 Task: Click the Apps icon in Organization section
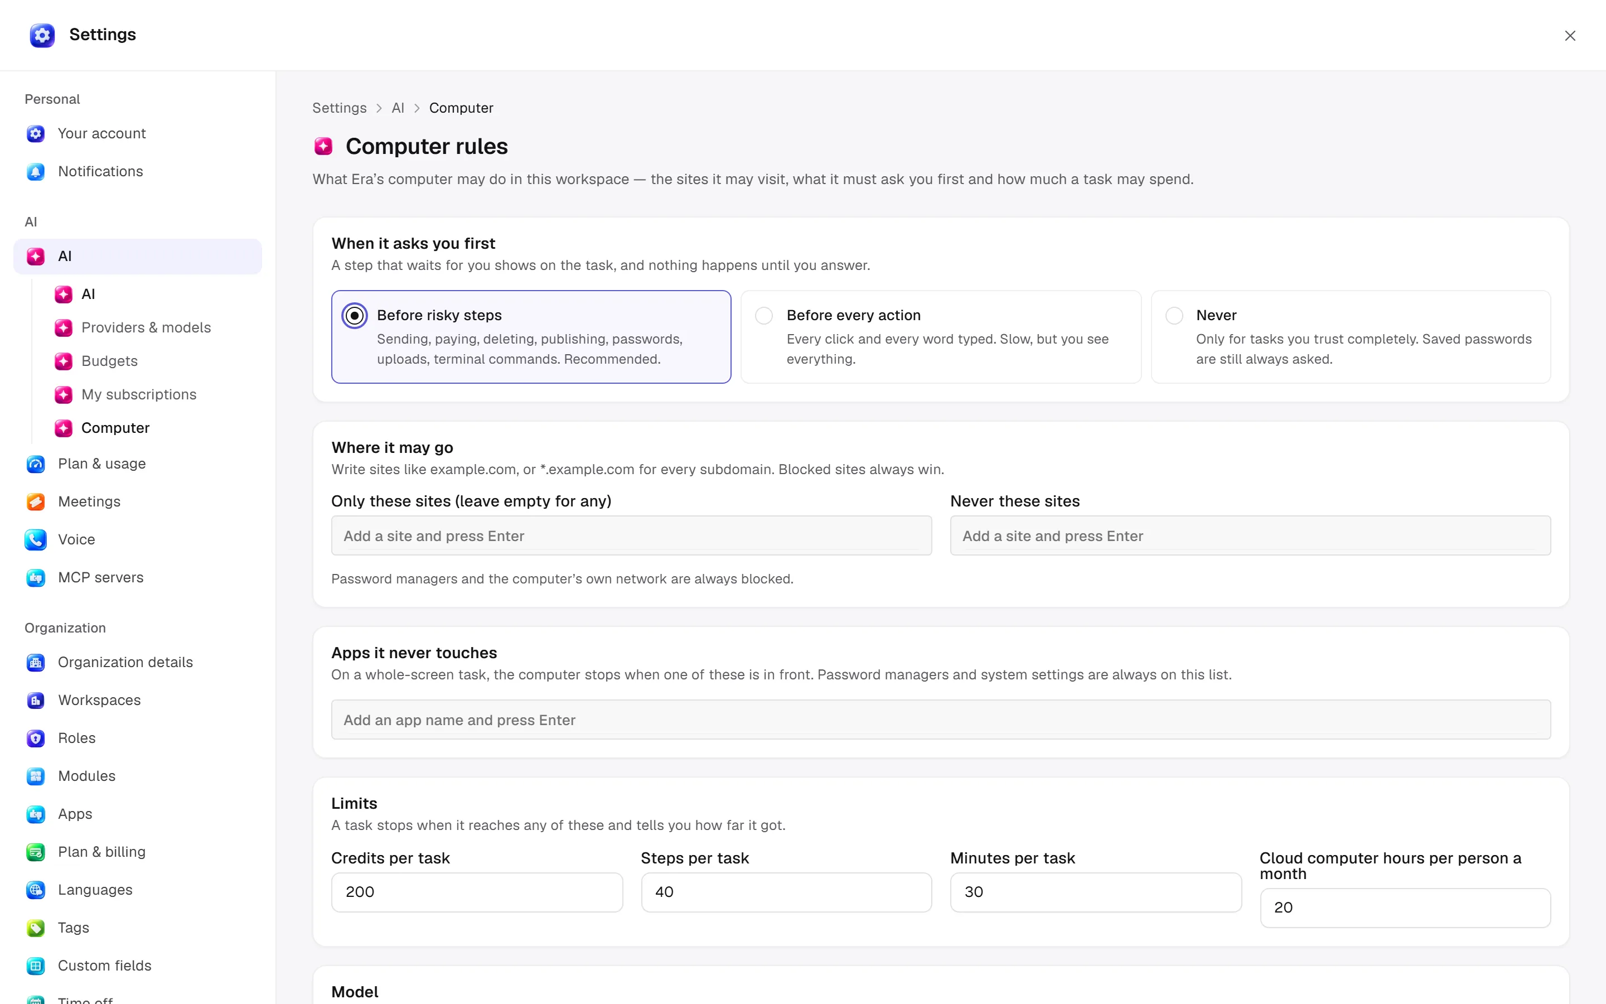coord(36,813)
